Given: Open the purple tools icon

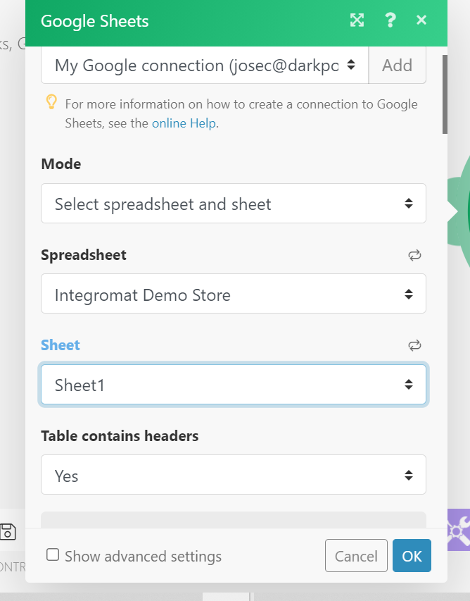Looking at the screenshot, I should [458, 530].
